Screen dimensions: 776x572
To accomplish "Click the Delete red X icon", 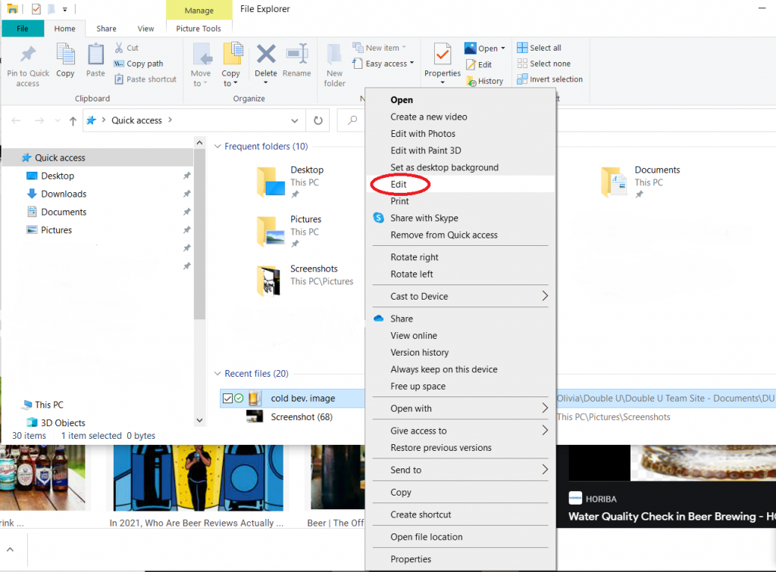I will pyautogui.click(x=266, y=55).
